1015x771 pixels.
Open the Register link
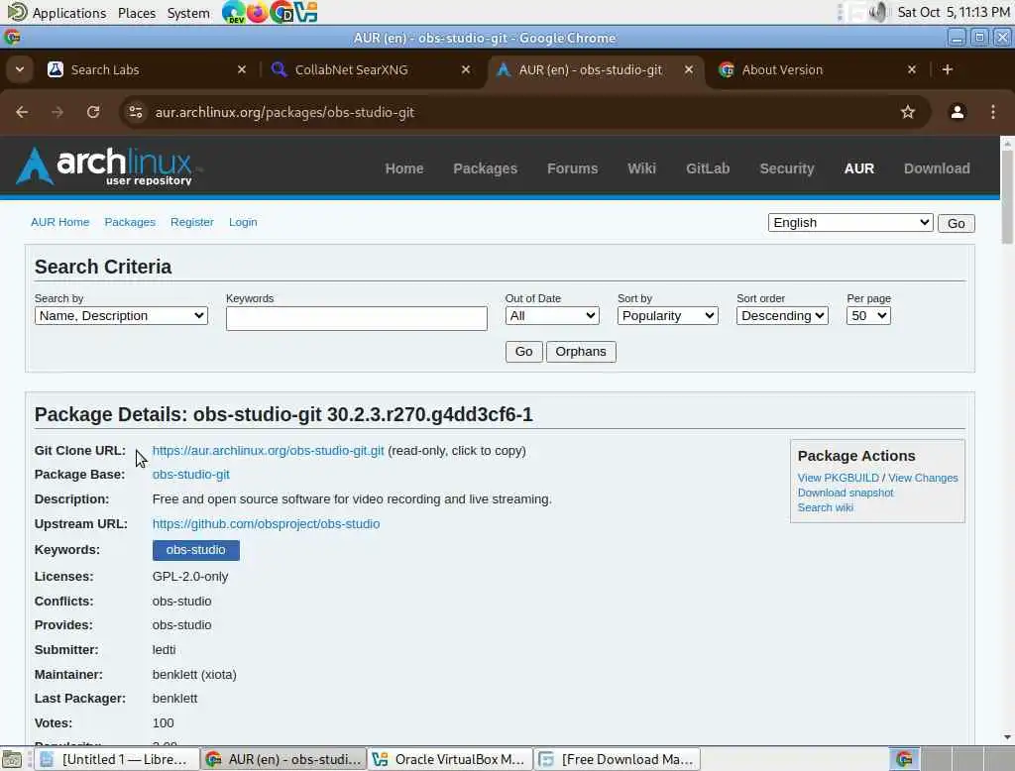coord(191,222)
